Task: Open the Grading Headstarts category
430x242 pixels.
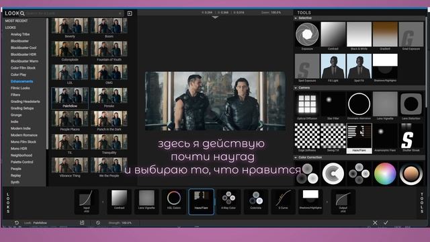Action: click(x=26, y=102)
